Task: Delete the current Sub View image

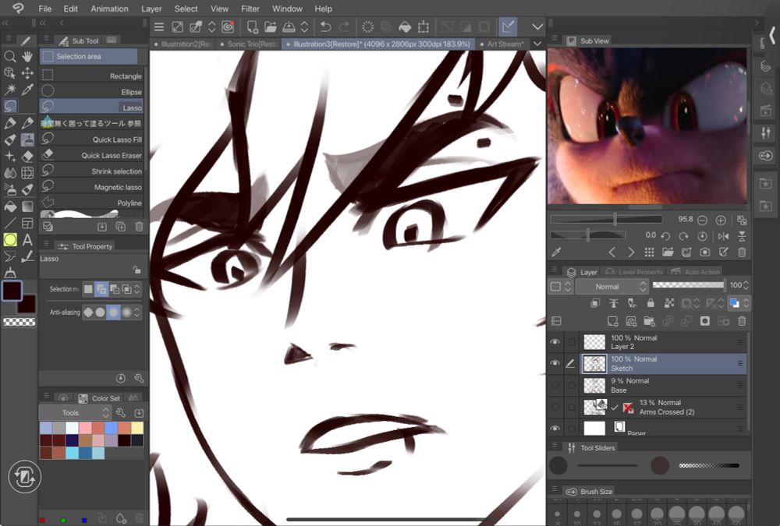Action: click(742, 252)
